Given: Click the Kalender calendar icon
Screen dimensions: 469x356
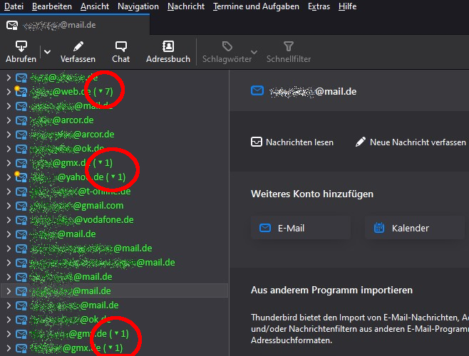Looking at the screenshot, I should click(379, 228).
